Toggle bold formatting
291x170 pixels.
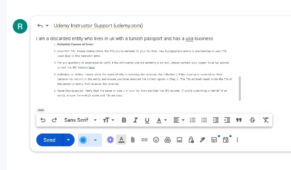(x=124, y=120)
